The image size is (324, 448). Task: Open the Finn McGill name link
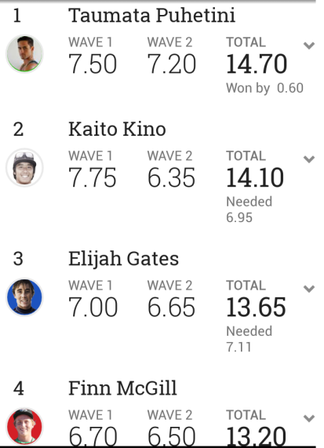click(122, 388)
